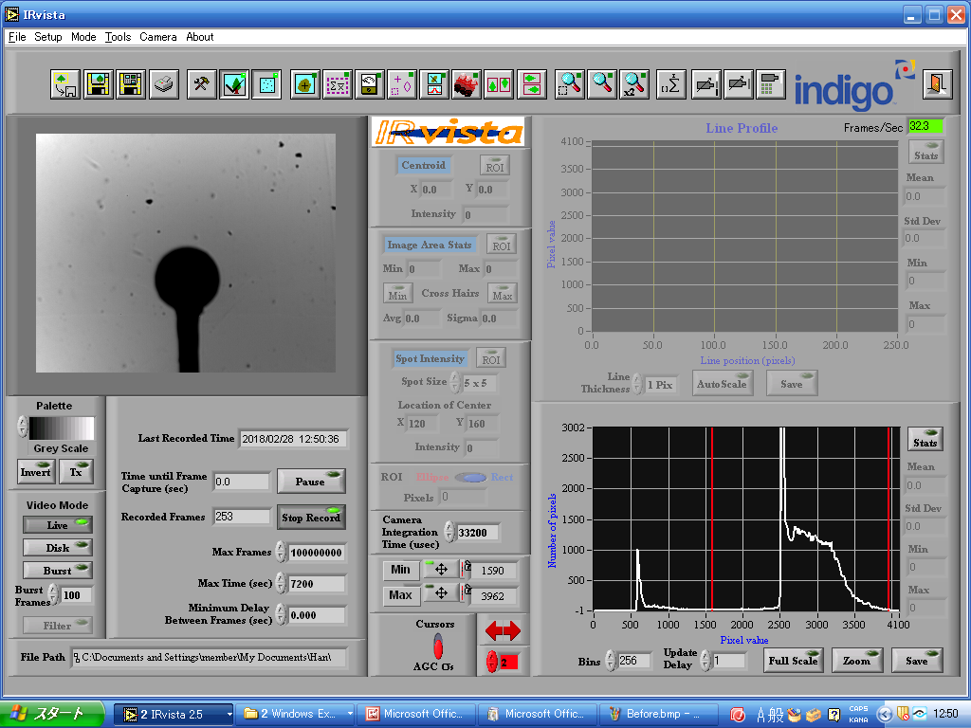Click the File Path input field
Image resolution: width=971 pixels, height=728 pixels.
point(209,657)
